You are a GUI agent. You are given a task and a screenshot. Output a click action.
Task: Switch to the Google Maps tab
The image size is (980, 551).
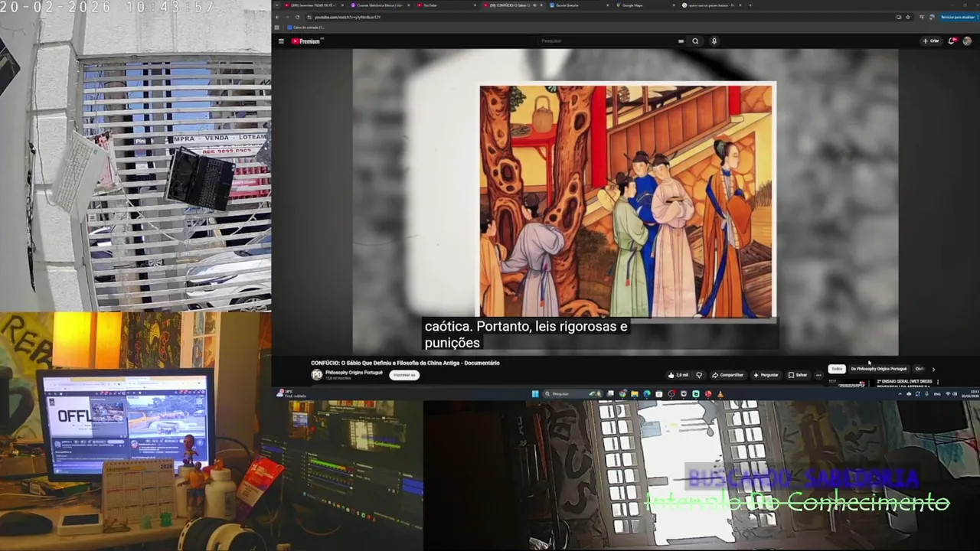[646, 5]
